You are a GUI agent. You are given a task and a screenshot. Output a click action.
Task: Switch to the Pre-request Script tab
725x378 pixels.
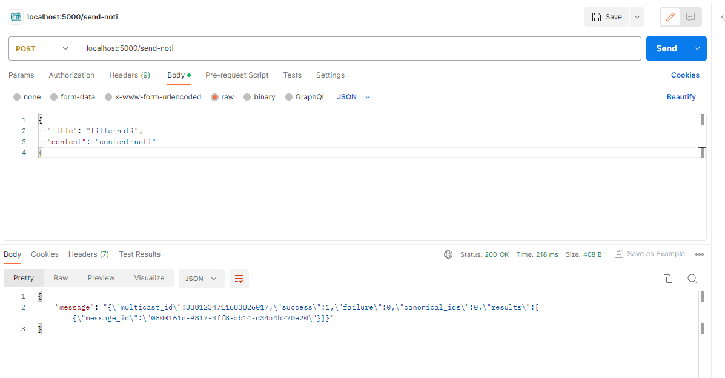pos(237,75)
